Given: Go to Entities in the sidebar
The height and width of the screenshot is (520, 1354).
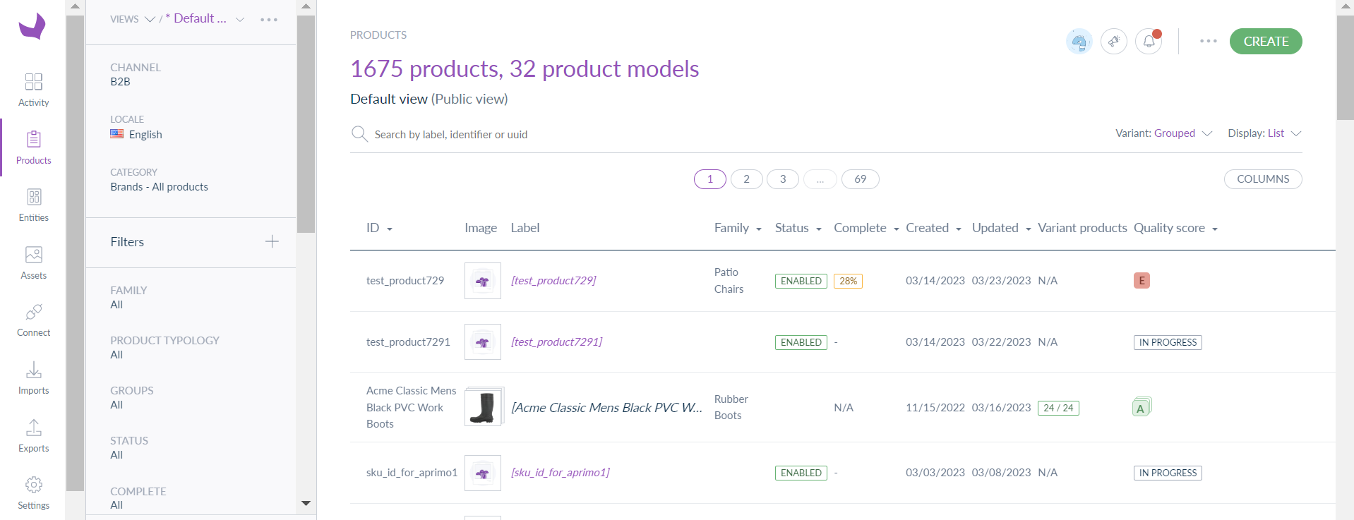Looking at the screenshot, I should point(33,205).
